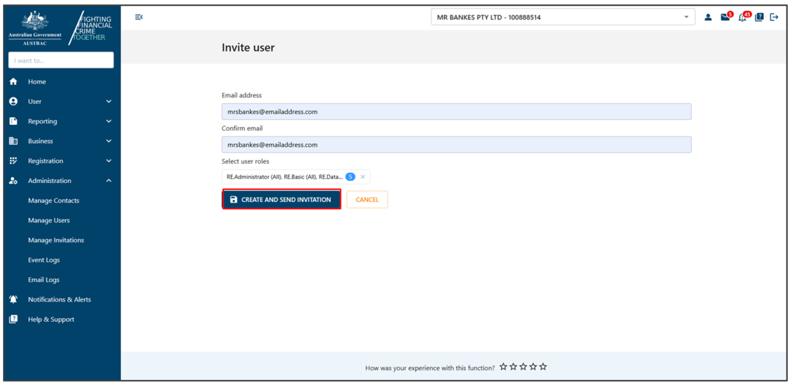The image size is (793, 385).
Task: Rate experience two stars
Action: (x=513, y=367)
